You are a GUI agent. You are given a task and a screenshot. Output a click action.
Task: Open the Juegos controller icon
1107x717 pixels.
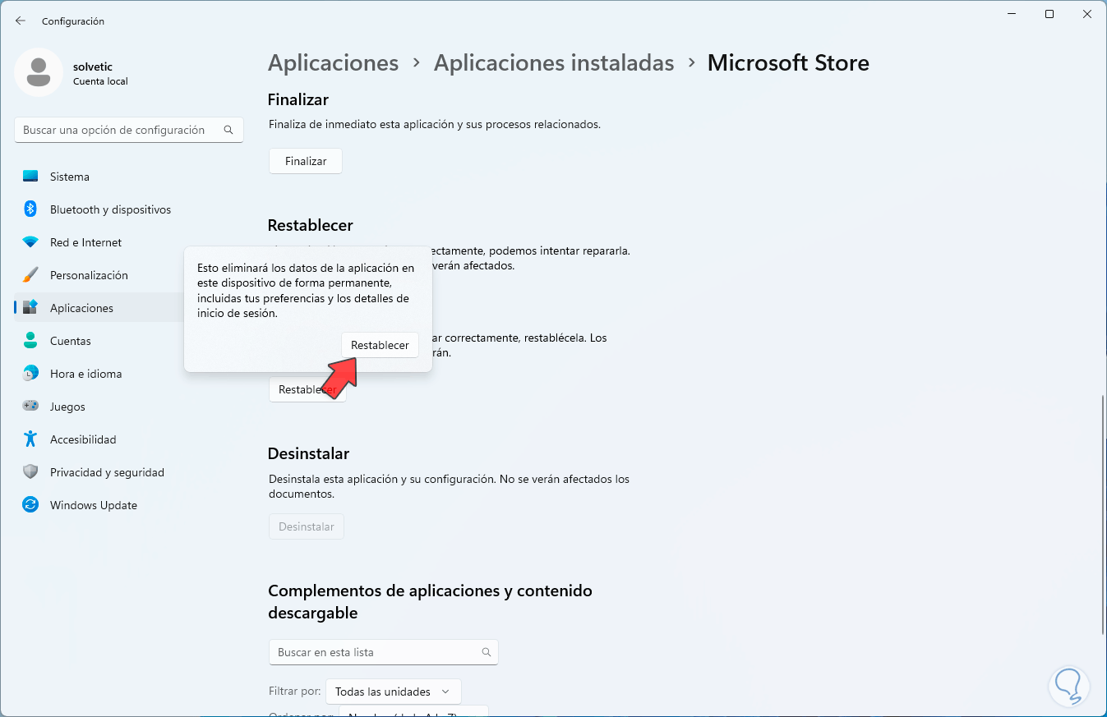[x=30, y=407]
